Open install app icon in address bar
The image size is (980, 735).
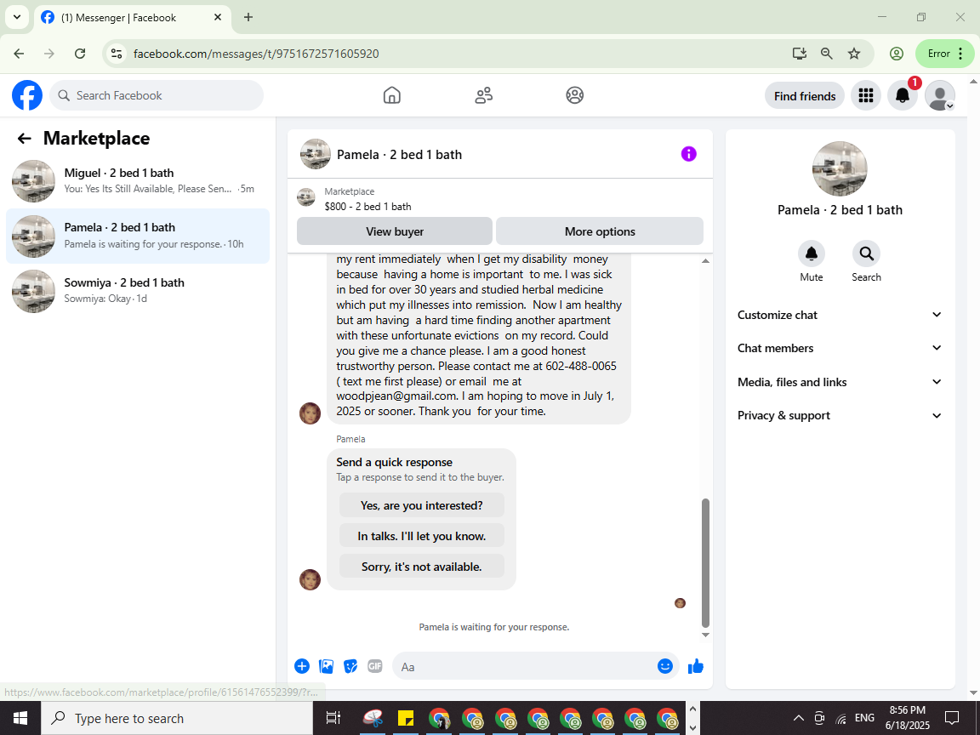800,54
